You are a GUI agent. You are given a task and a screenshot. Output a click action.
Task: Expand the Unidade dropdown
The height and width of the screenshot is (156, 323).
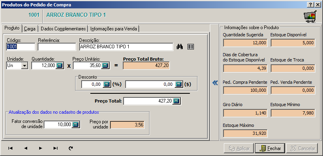pos(25,66)
